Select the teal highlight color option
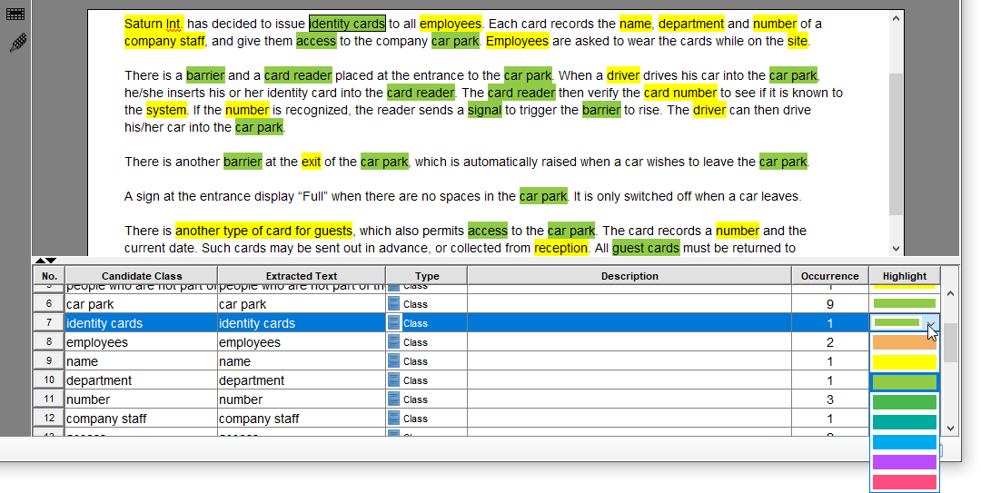This screenshot has width=981, height=493. tap(904, 422)
